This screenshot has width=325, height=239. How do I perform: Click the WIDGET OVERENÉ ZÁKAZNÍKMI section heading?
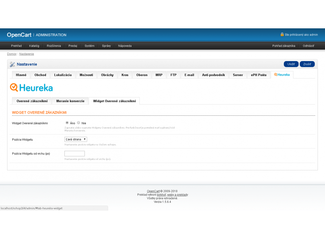(x=39, y=113)
